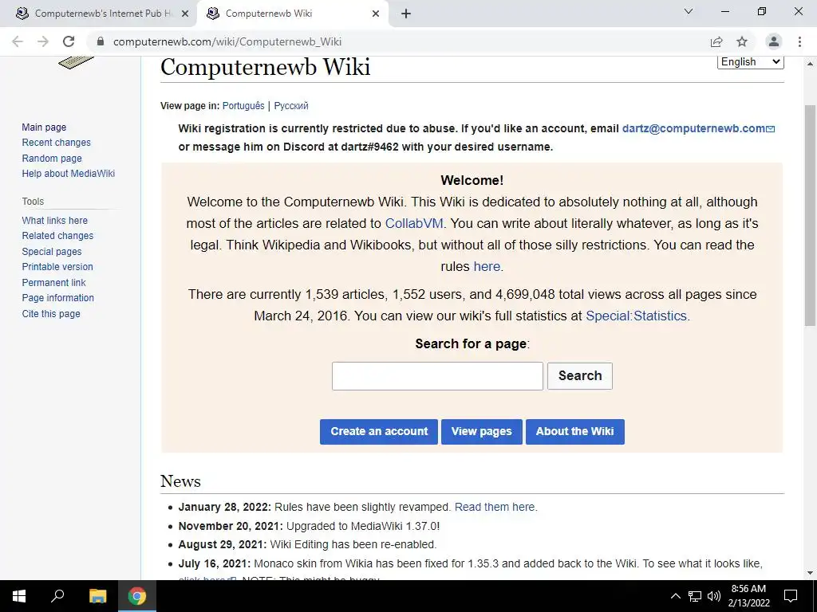Open Related changes tool
This screenshot has width=817, height=612.
point(57,236)
